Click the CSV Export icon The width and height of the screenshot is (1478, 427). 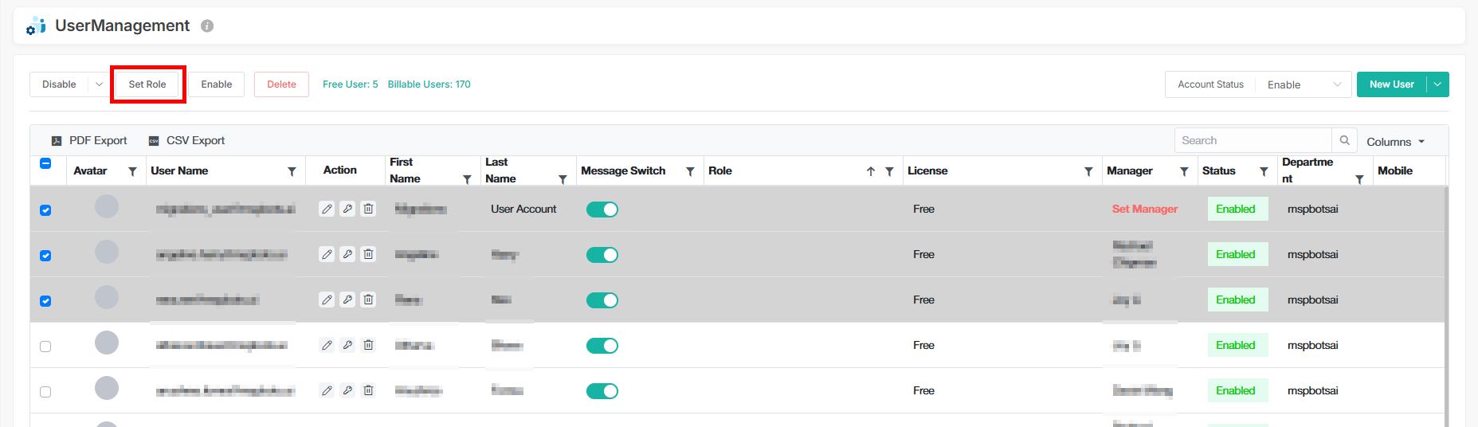point(154,141)
